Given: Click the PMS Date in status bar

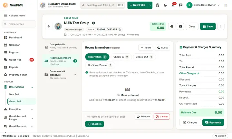Looking at the screenshot, I should 15,136.
